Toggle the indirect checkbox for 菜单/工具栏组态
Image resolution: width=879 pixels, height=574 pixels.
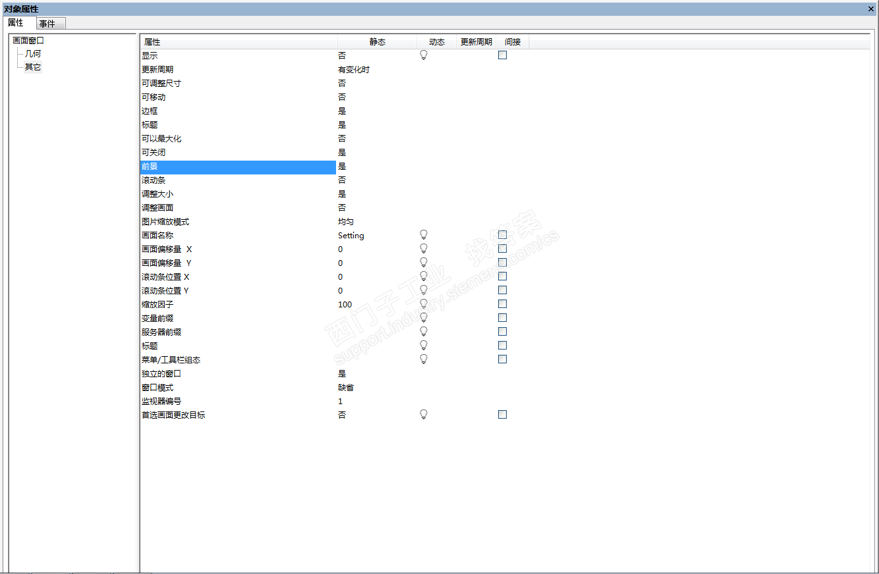pos(502,359)
